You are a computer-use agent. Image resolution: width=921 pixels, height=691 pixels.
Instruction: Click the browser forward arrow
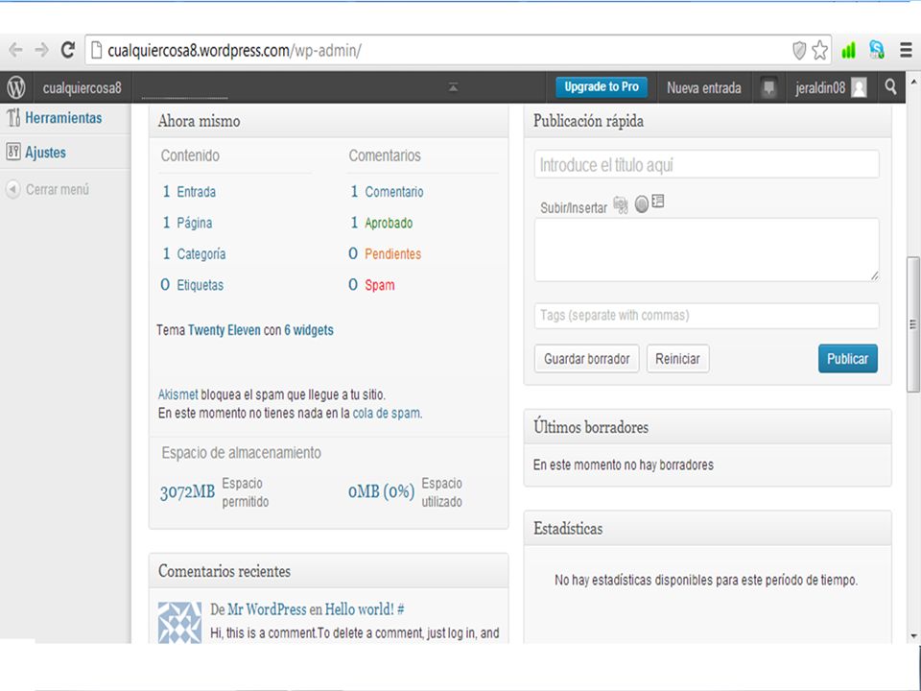pos(41,50)
